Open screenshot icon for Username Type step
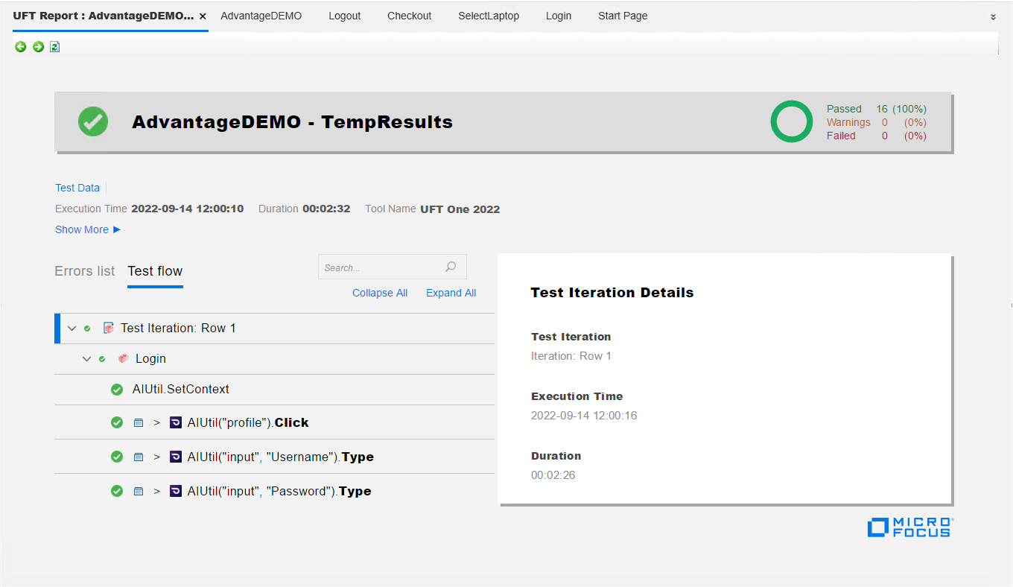 [138, 457]
